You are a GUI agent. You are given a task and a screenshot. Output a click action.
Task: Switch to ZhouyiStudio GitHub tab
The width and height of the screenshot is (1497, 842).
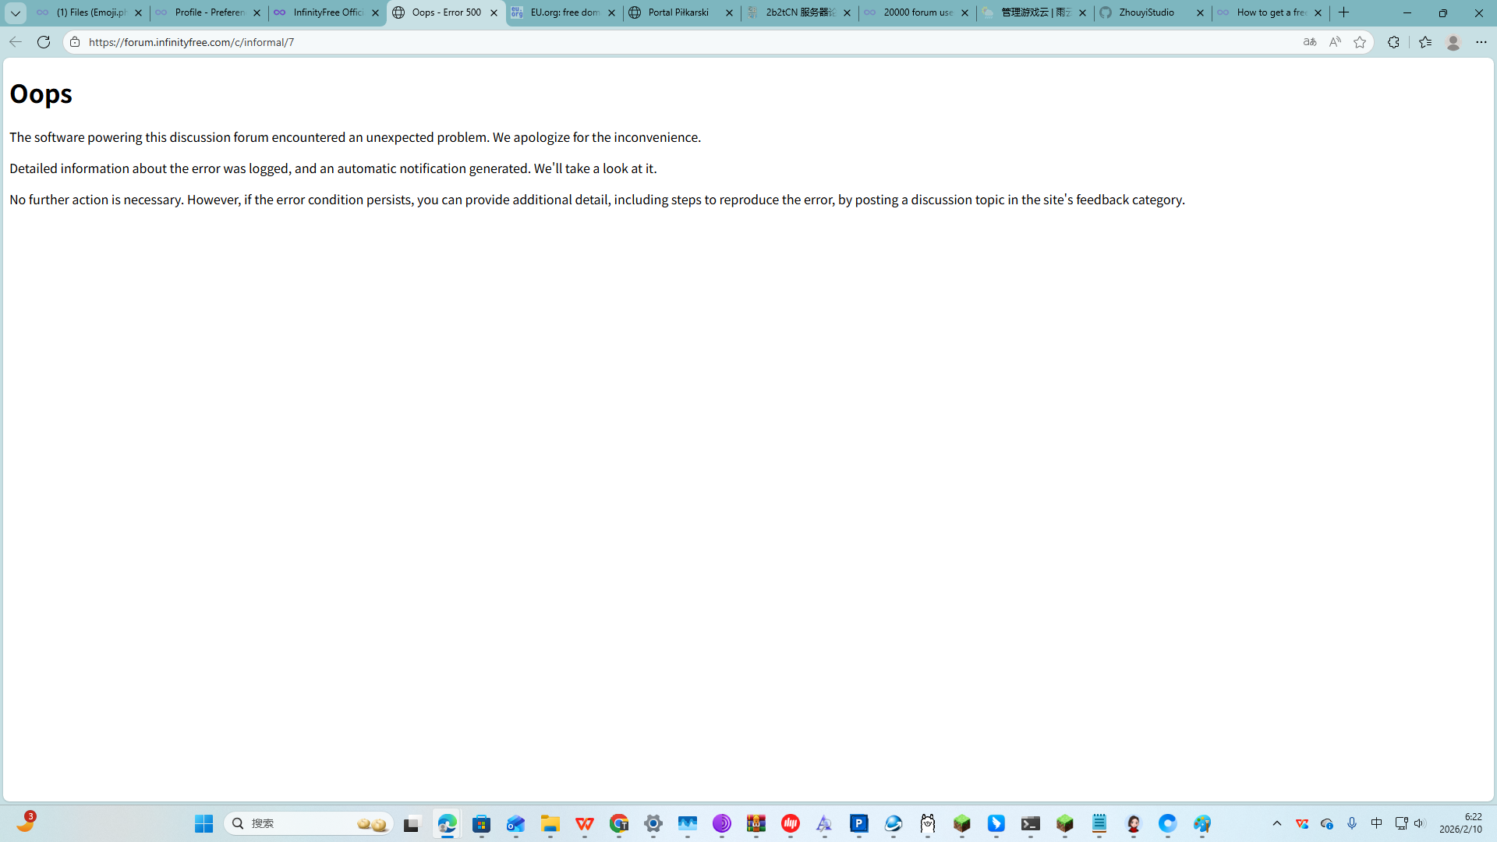pyautogui.click(x=1146, y=12)
